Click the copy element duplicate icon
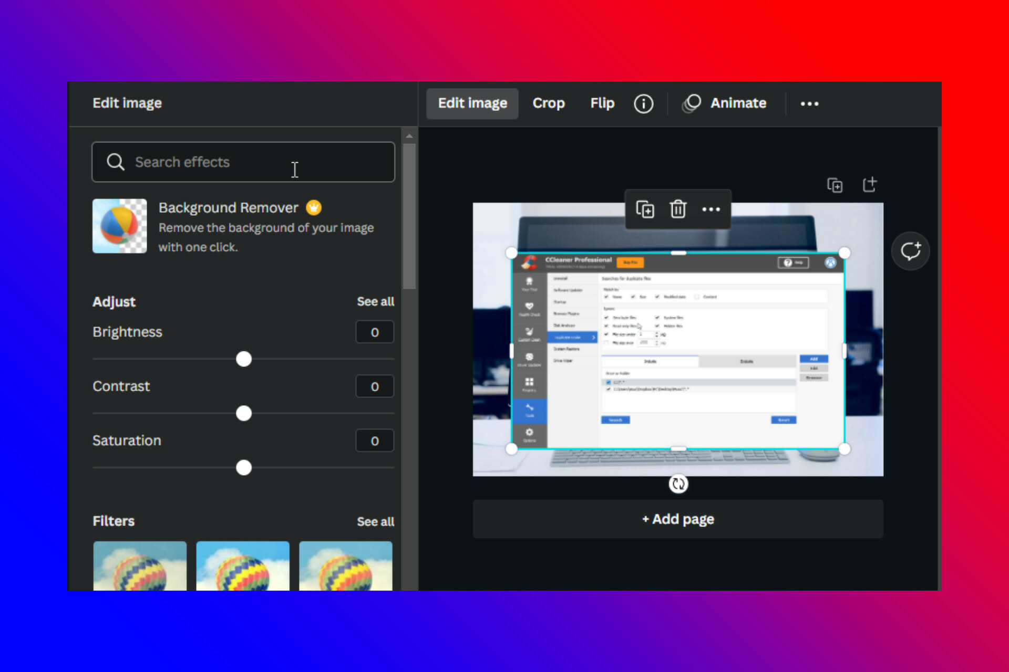1009x672 pixels. click(x=643, y=210)
